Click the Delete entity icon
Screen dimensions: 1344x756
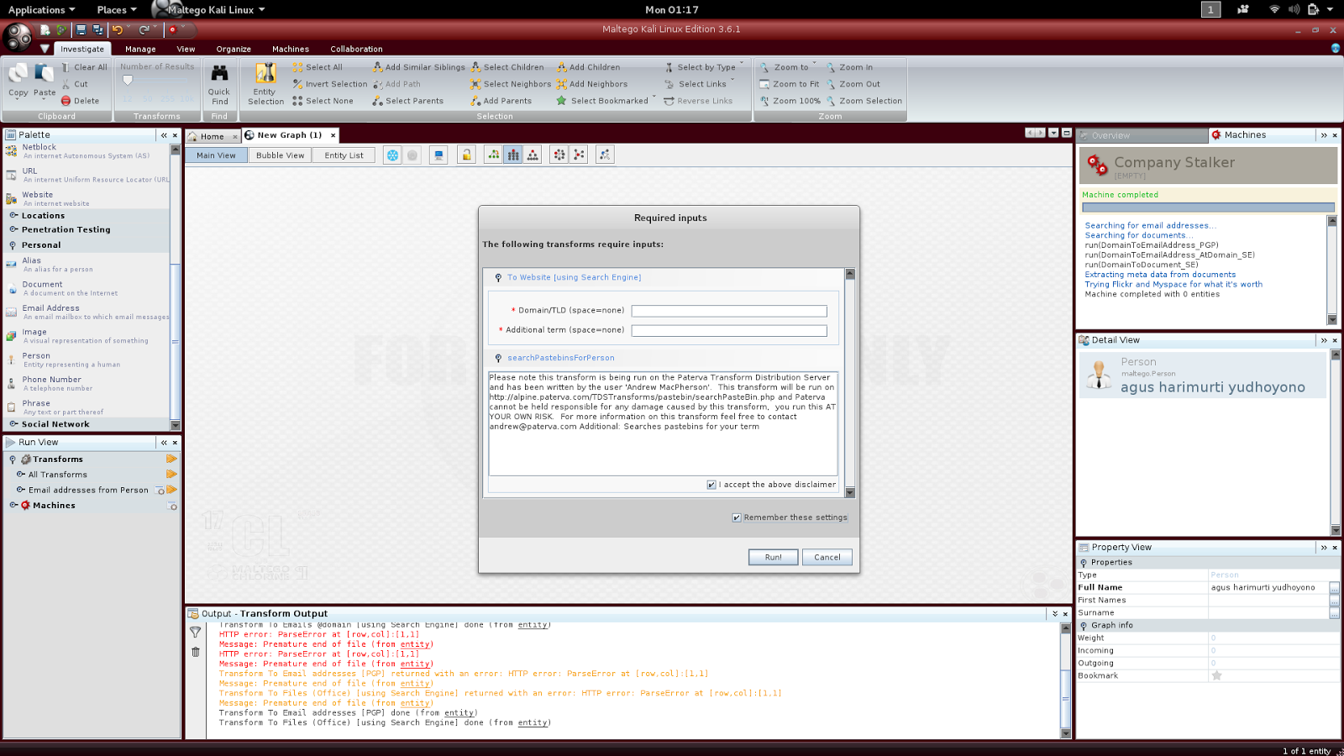(80, 101)
